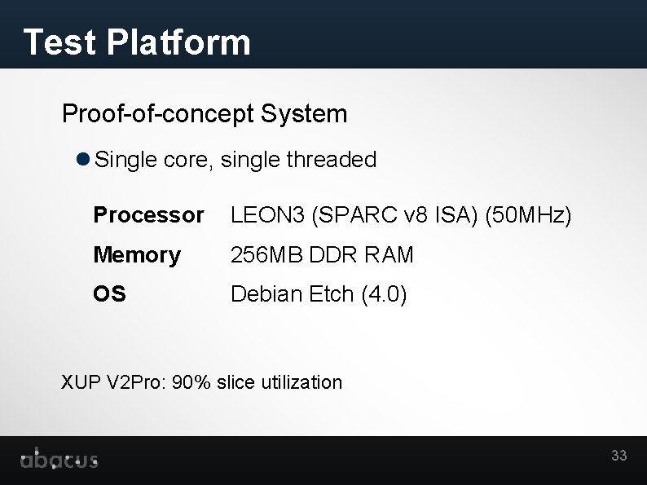Click the 'OS' row label
This screenshot has width=647, height=485.
[109, 293]
